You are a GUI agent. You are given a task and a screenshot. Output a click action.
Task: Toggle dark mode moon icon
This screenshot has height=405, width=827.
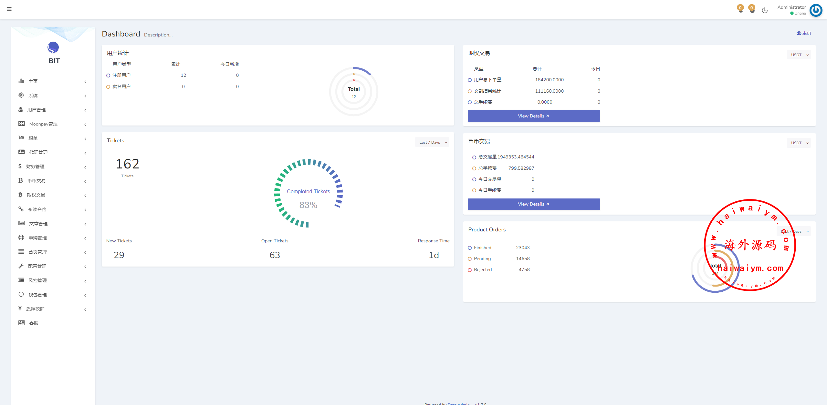pyautogui.click(x=765, y=10)
